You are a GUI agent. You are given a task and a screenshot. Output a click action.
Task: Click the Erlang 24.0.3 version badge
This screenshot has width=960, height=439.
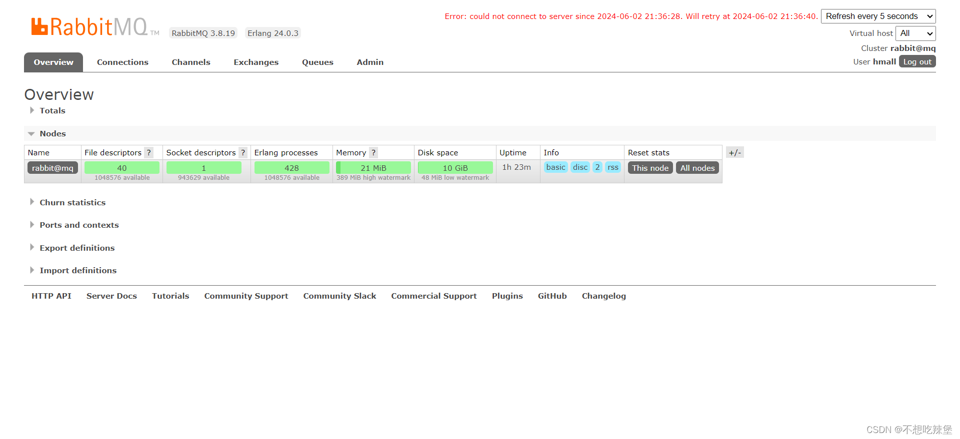[x=273, y=33]
